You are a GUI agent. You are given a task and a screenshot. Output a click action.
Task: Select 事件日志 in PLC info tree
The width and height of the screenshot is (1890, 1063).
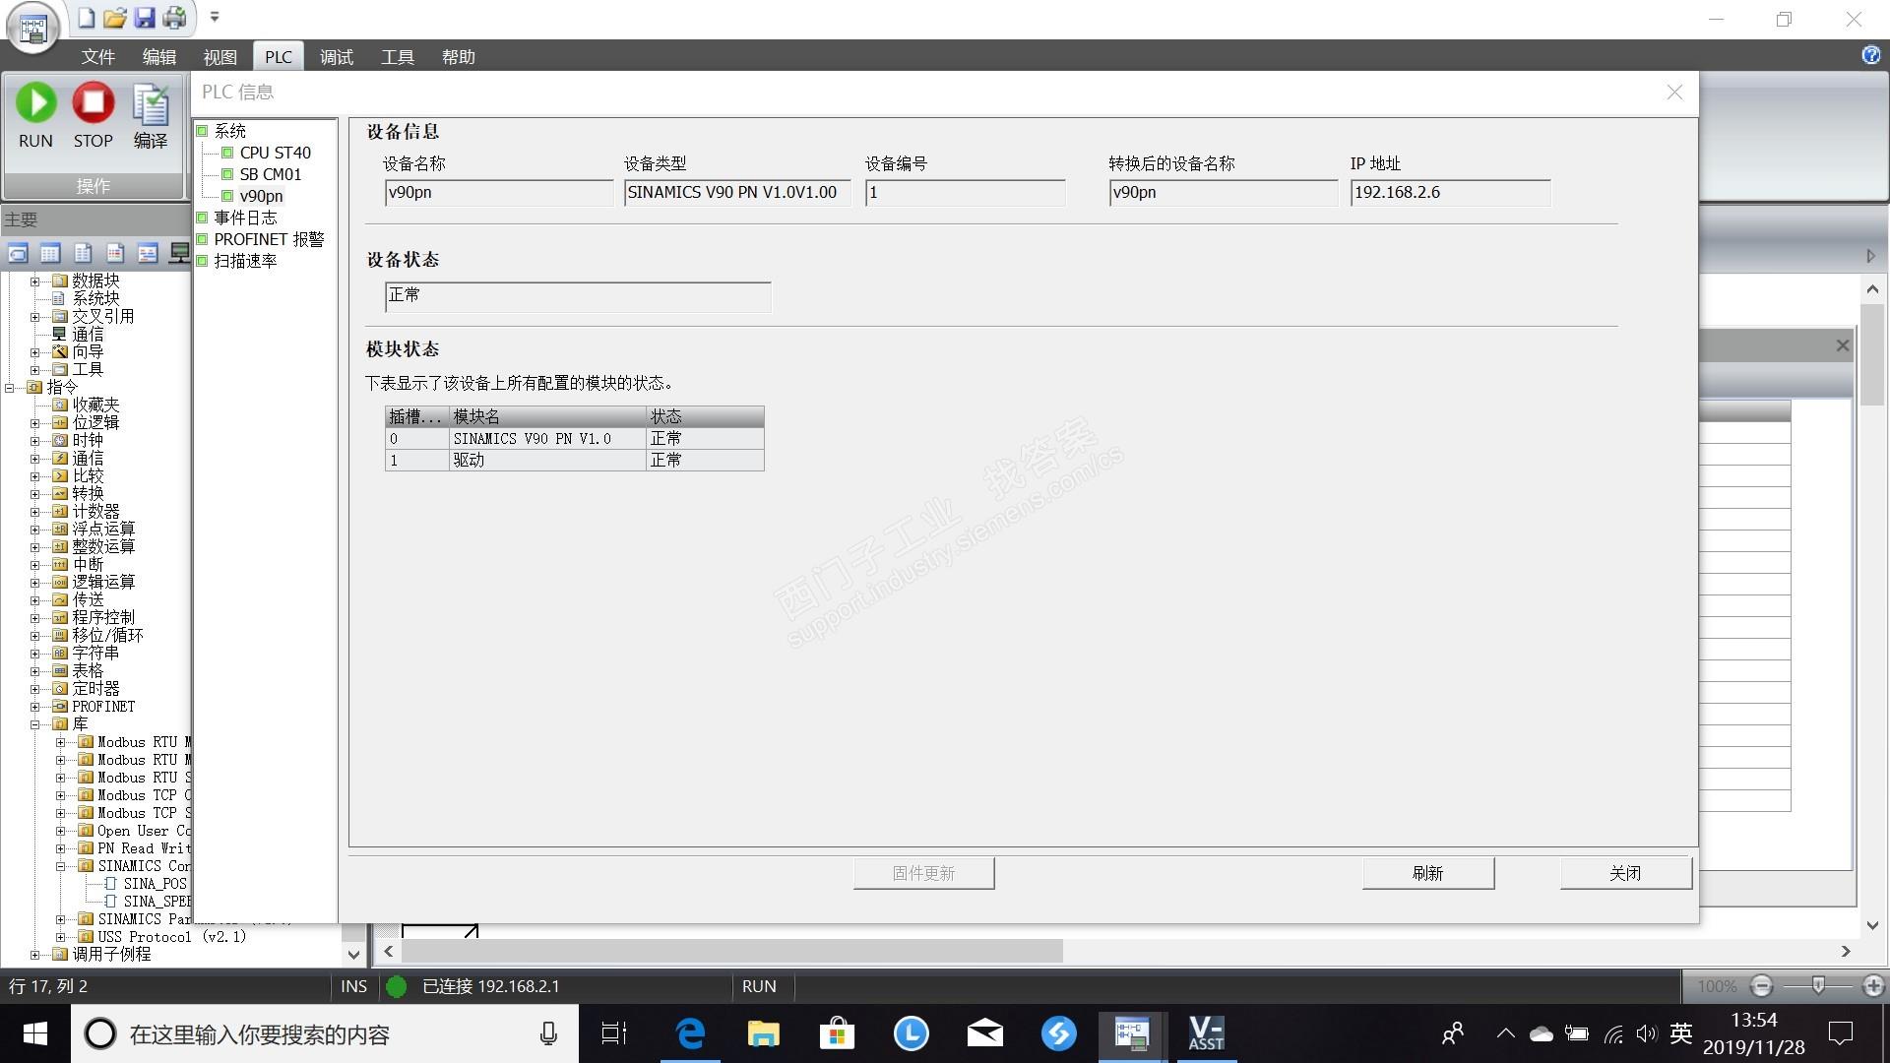[245, 218]
